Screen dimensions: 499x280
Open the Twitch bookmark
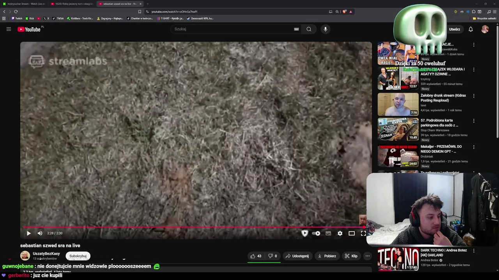[17, 18]
